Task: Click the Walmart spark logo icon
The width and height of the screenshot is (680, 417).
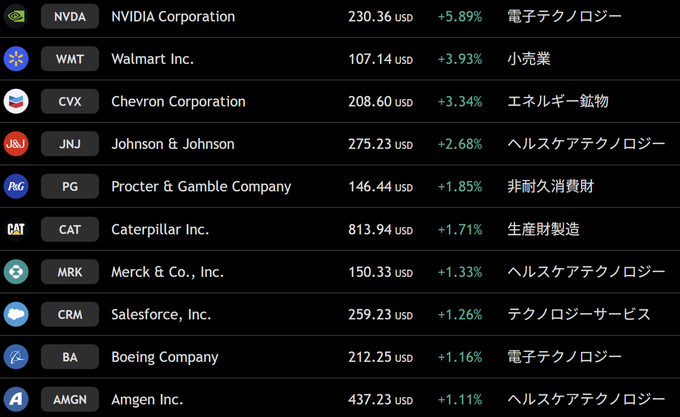Action: click(x=16, y=58)
